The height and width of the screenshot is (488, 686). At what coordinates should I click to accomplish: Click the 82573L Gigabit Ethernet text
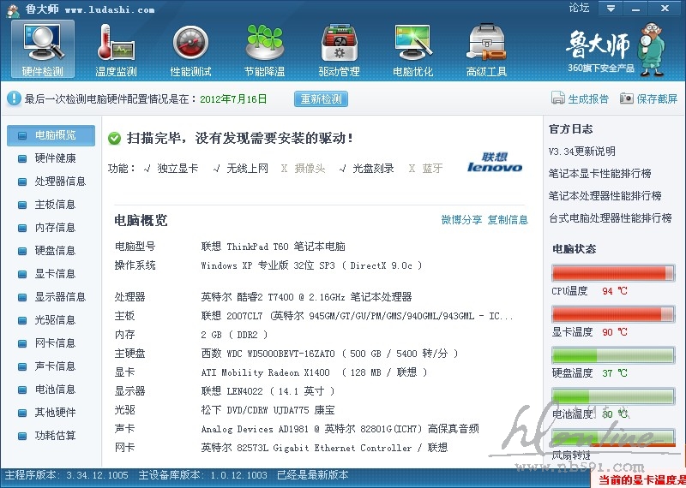pos(324,448)
